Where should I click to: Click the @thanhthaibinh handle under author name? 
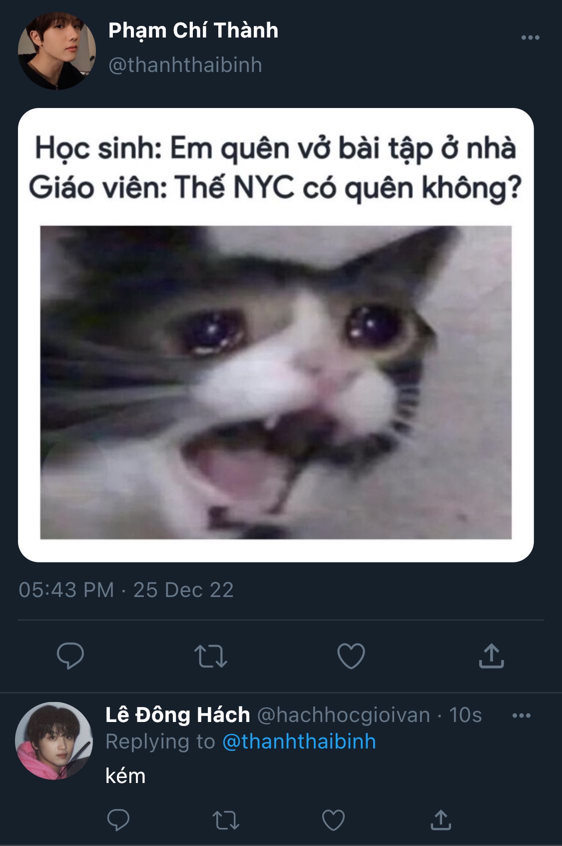(x=185, y=65)
